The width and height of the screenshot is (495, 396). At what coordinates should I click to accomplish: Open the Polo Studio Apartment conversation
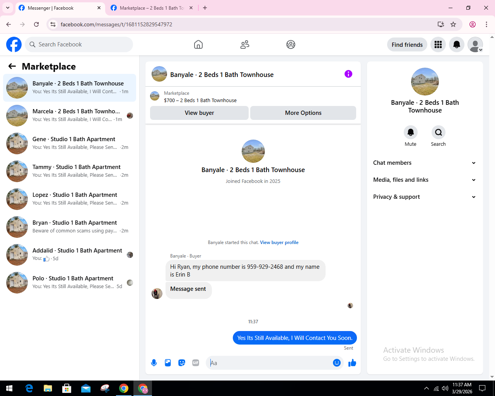(x=70, y=283)
